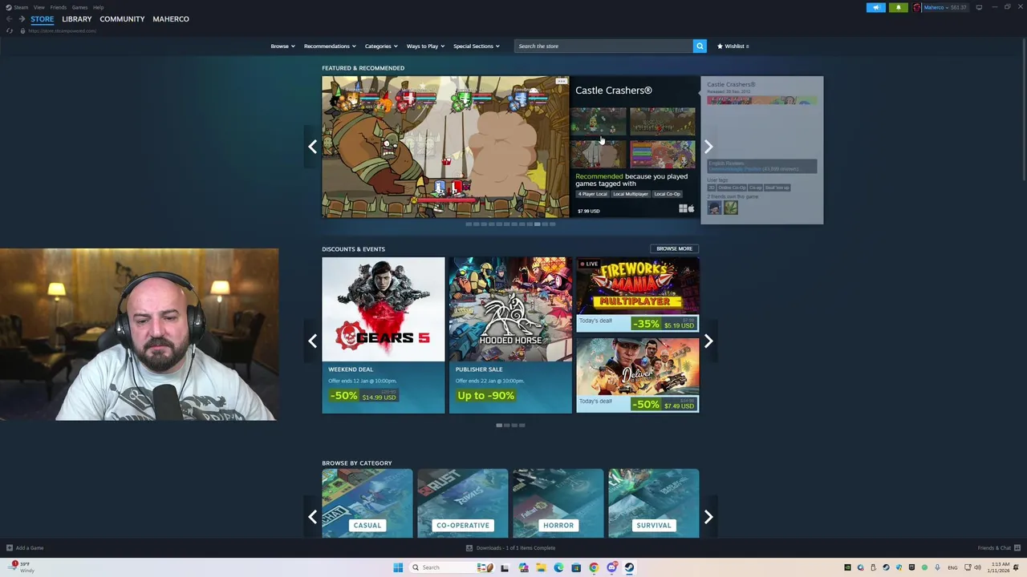Open the announcements megaphone button
Viewport: 1027px width, 577px height.
coord(876,7)
